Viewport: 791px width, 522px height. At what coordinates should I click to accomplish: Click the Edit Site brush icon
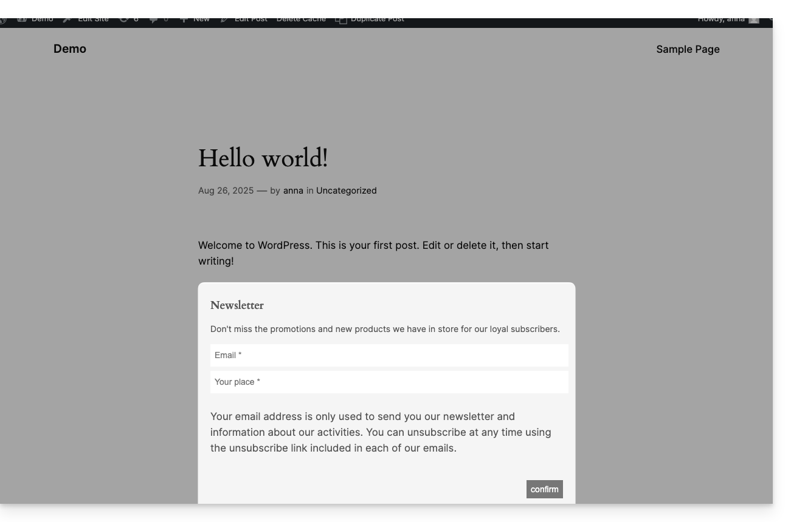point(67,19)
